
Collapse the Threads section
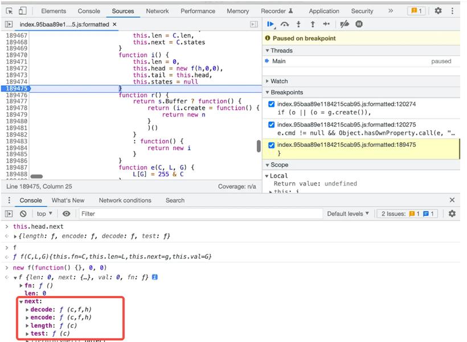pos(267,51)
